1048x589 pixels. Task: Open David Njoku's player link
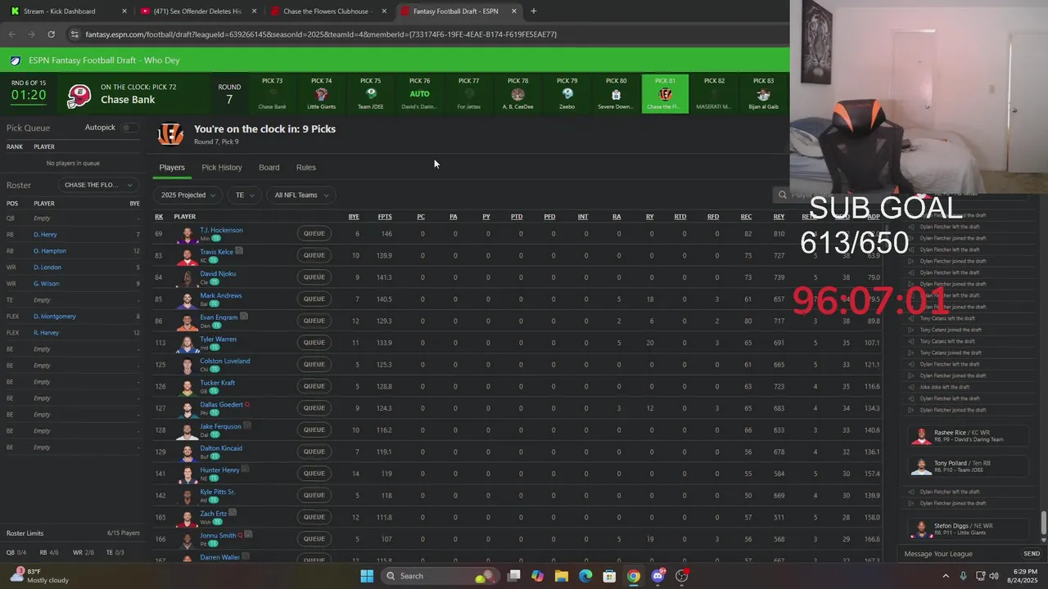(218, 273)
